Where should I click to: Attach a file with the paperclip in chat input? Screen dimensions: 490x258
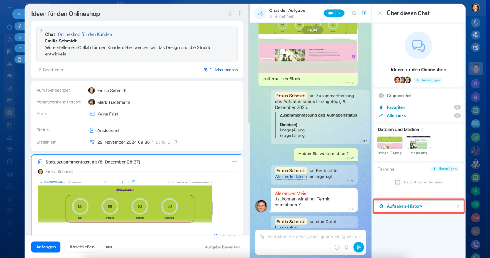[x=262, y=237]
